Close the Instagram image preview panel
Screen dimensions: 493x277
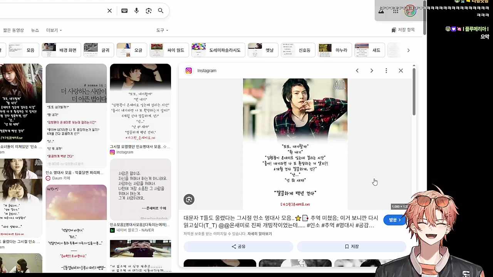[401, 70]
